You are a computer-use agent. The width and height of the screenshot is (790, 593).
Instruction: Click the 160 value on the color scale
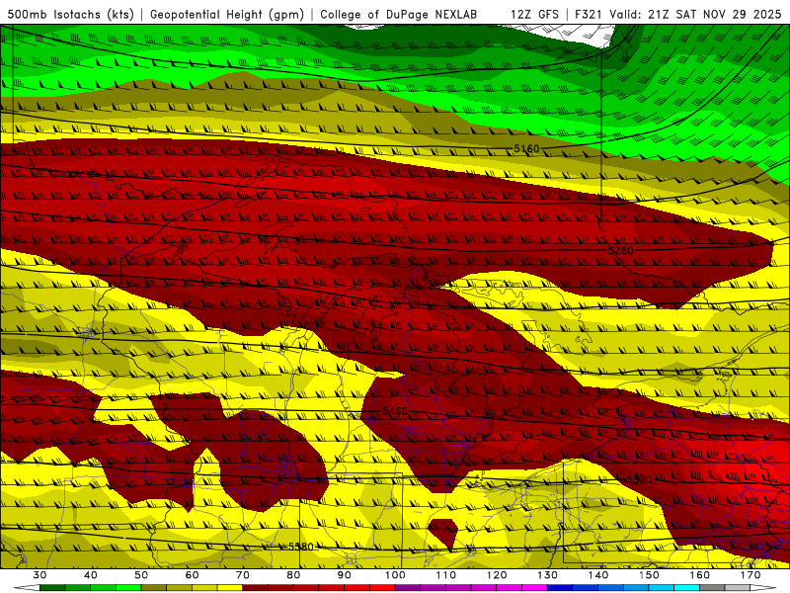(x=700, y=575)
